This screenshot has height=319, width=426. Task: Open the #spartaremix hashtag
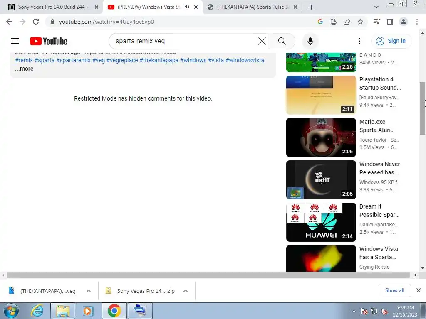click(73, 60)
